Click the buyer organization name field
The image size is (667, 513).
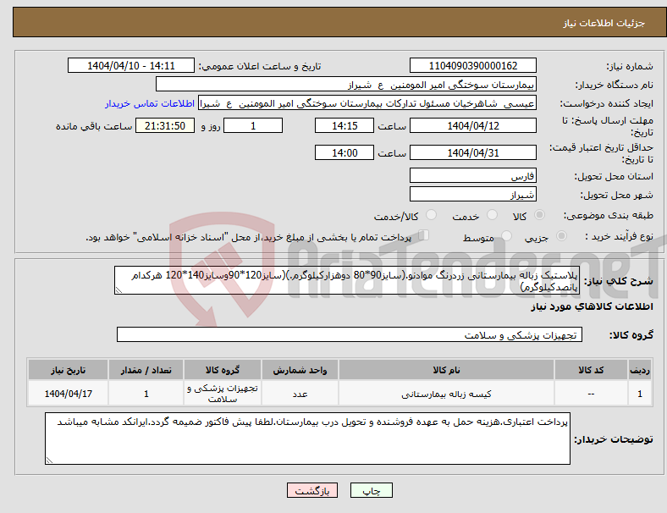pos(346,84)
